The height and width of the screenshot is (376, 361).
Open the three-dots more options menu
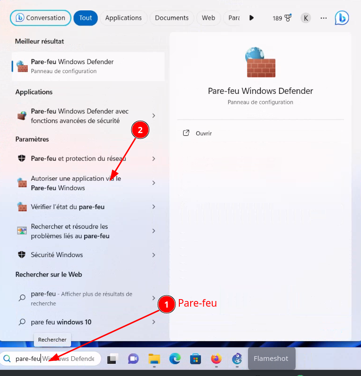tap(323, 18)
